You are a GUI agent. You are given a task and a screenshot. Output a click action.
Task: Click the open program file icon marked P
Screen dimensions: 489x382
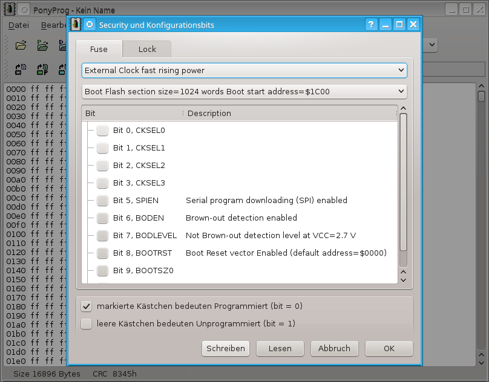42,45
